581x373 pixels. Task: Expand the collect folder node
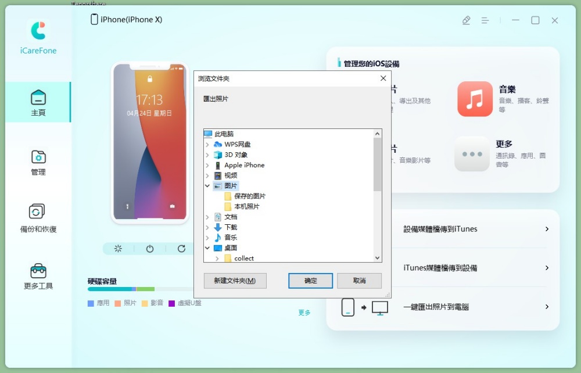coord(217,258)
